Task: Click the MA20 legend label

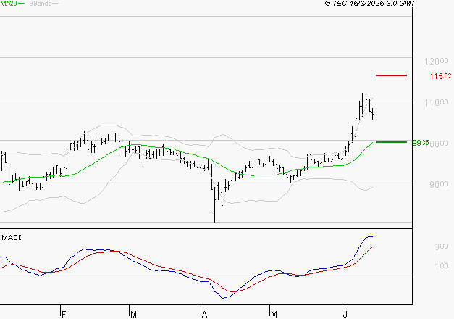Action: coord(9,4)
